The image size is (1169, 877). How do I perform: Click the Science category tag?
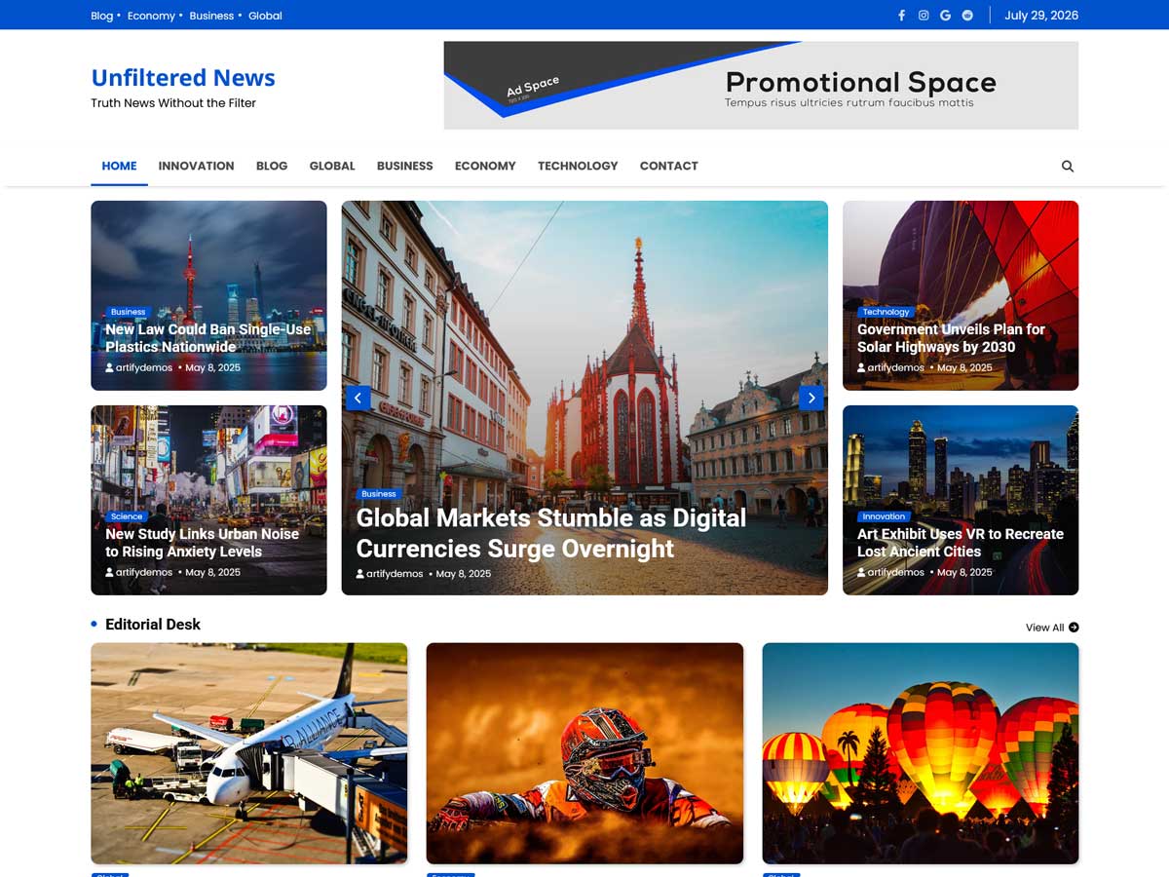pos(127,516)
